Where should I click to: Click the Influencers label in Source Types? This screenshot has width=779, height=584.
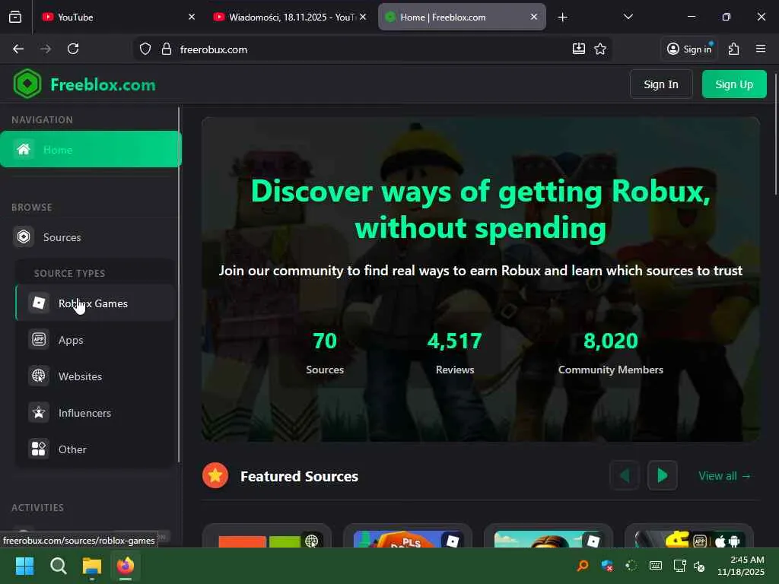(84, 413)
